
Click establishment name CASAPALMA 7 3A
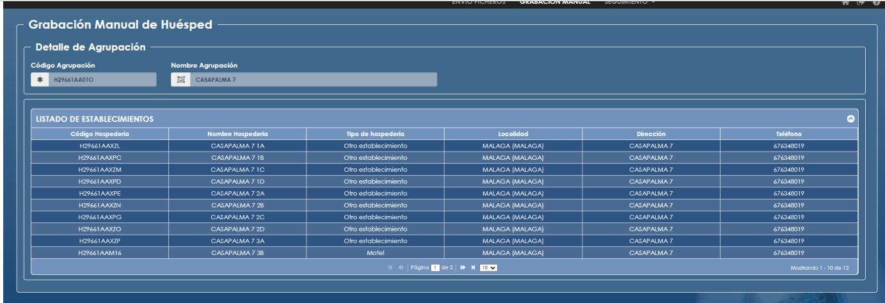pos(237,241)
